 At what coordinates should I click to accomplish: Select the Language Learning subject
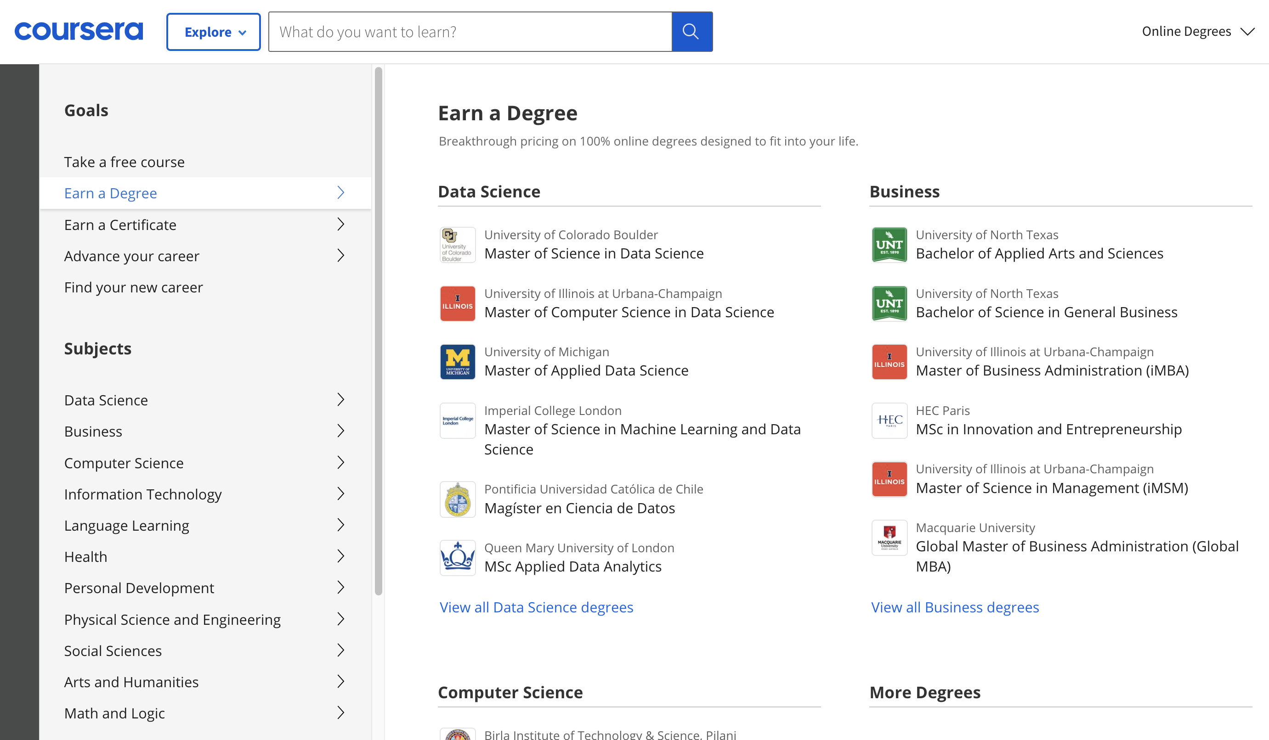click(127, 525)
